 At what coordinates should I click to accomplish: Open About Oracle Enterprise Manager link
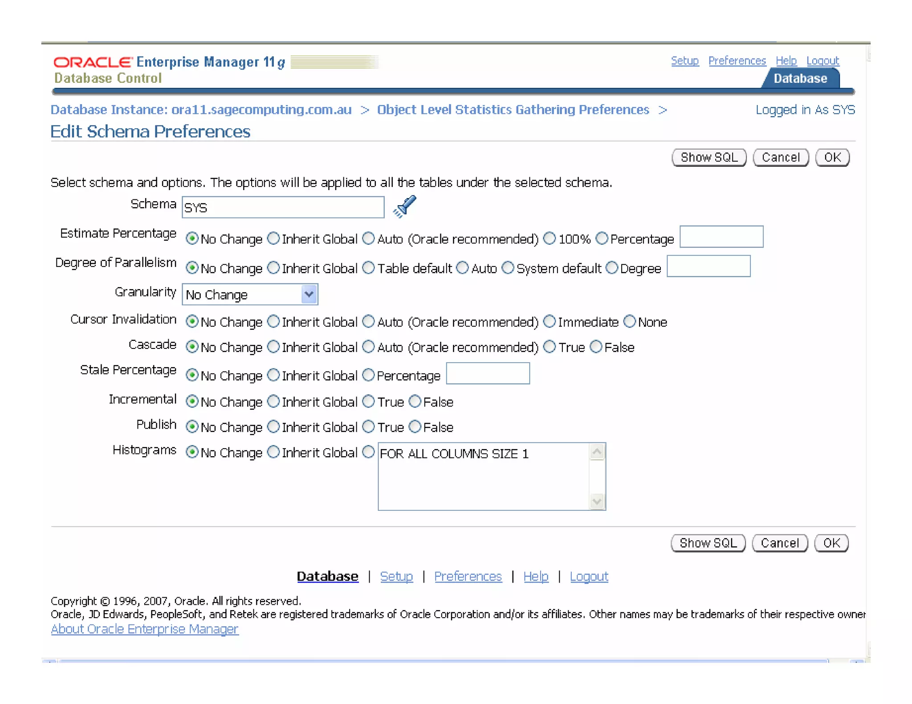coord(145,629)
